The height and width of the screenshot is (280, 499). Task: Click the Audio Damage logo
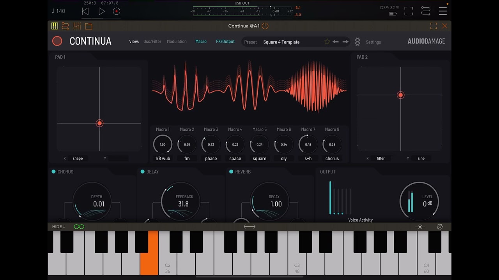pos(426,41)
